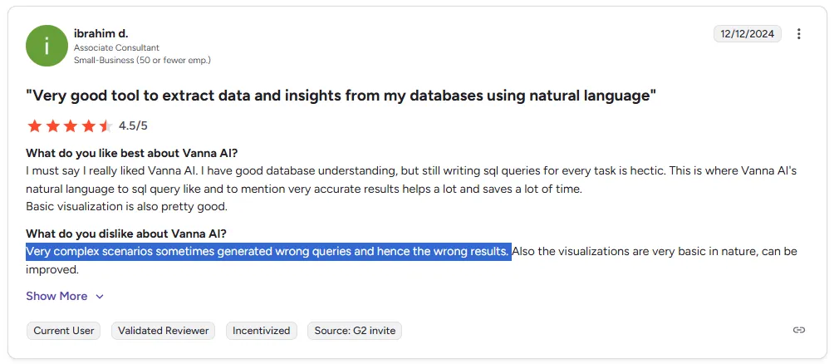Expand the review with Show More
839x364 pixels.
[x=56, y=296]
